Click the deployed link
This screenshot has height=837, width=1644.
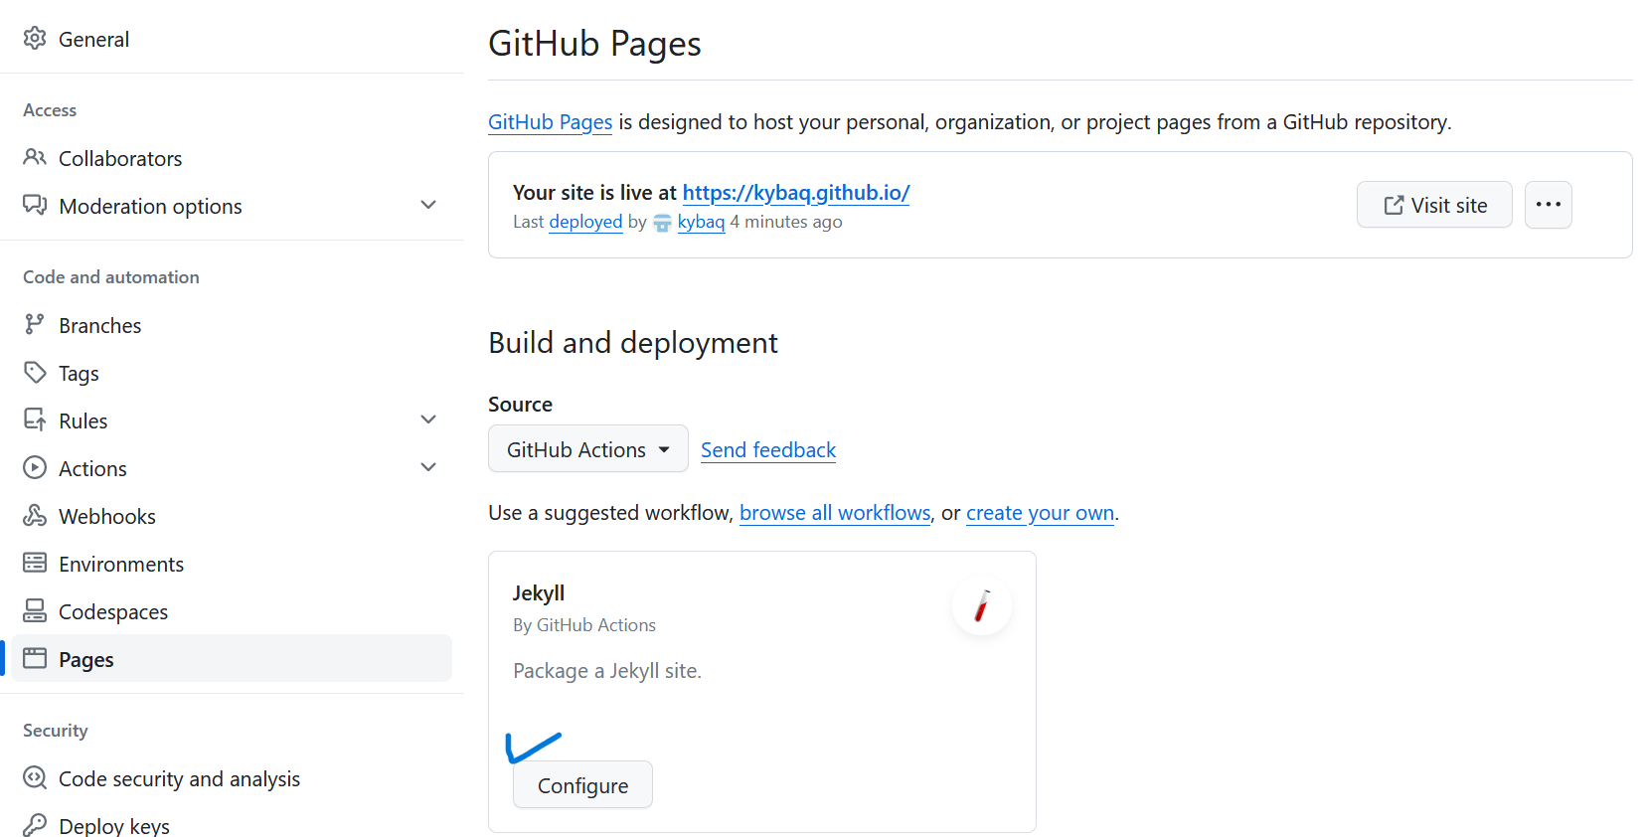point(585,222)
